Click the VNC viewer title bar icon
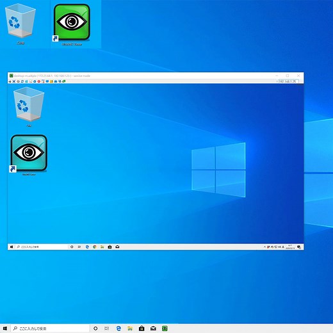This screenshot has height=333, width=333. click(12, 76)
